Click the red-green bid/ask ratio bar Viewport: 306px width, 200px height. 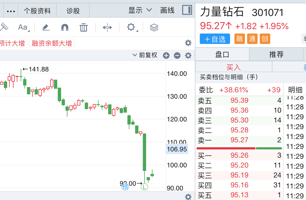tap(239, 148)
